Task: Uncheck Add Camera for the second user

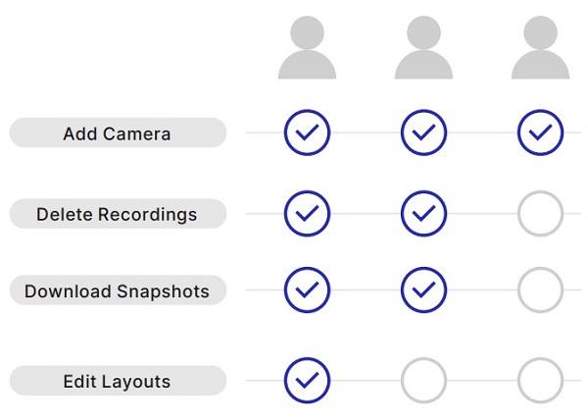Action: [423, 133]
